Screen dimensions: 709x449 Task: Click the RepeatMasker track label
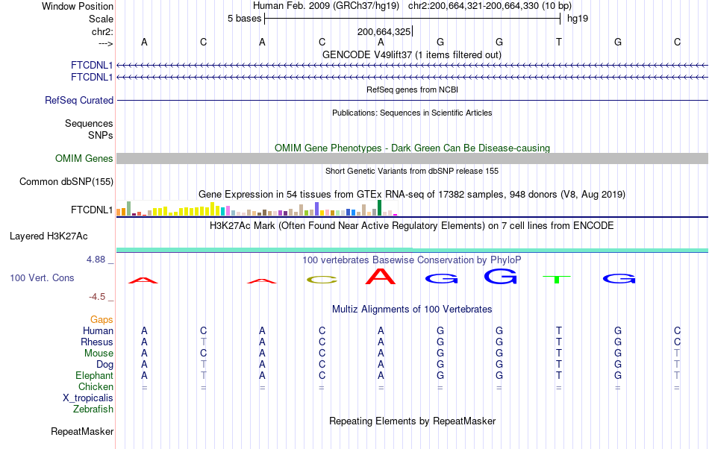pyautogui.click(x=82, y=431)
